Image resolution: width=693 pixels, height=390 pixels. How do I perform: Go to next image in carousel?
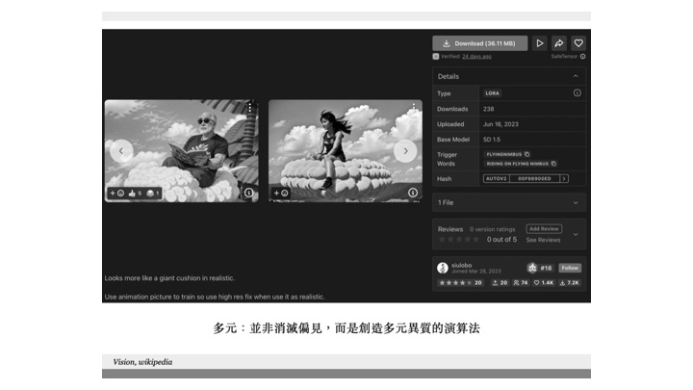point(405,151)
